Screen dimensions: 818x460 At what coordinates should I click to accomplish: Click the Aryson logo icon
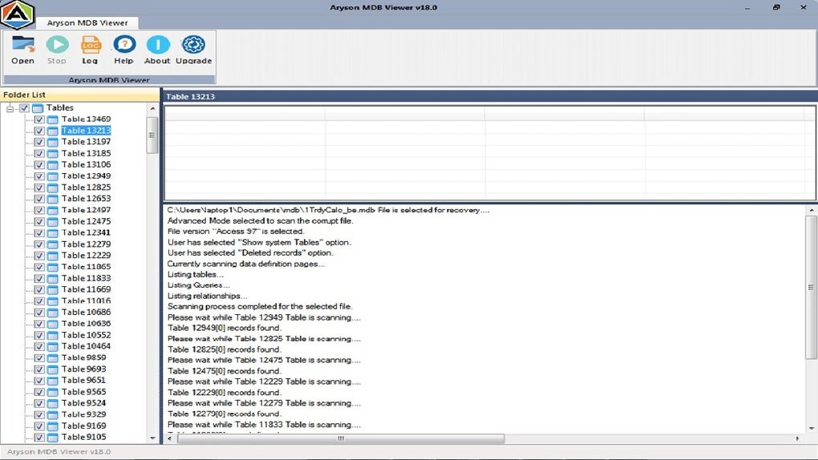(x=17, y=14)
